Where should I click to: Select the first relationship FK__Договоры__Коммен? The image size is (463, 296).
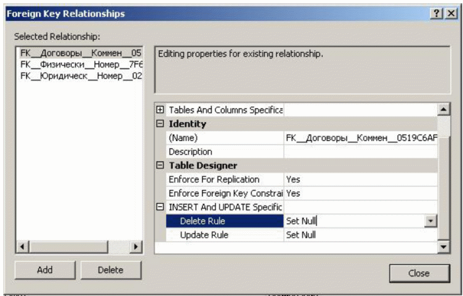click(x=81, y=53)
